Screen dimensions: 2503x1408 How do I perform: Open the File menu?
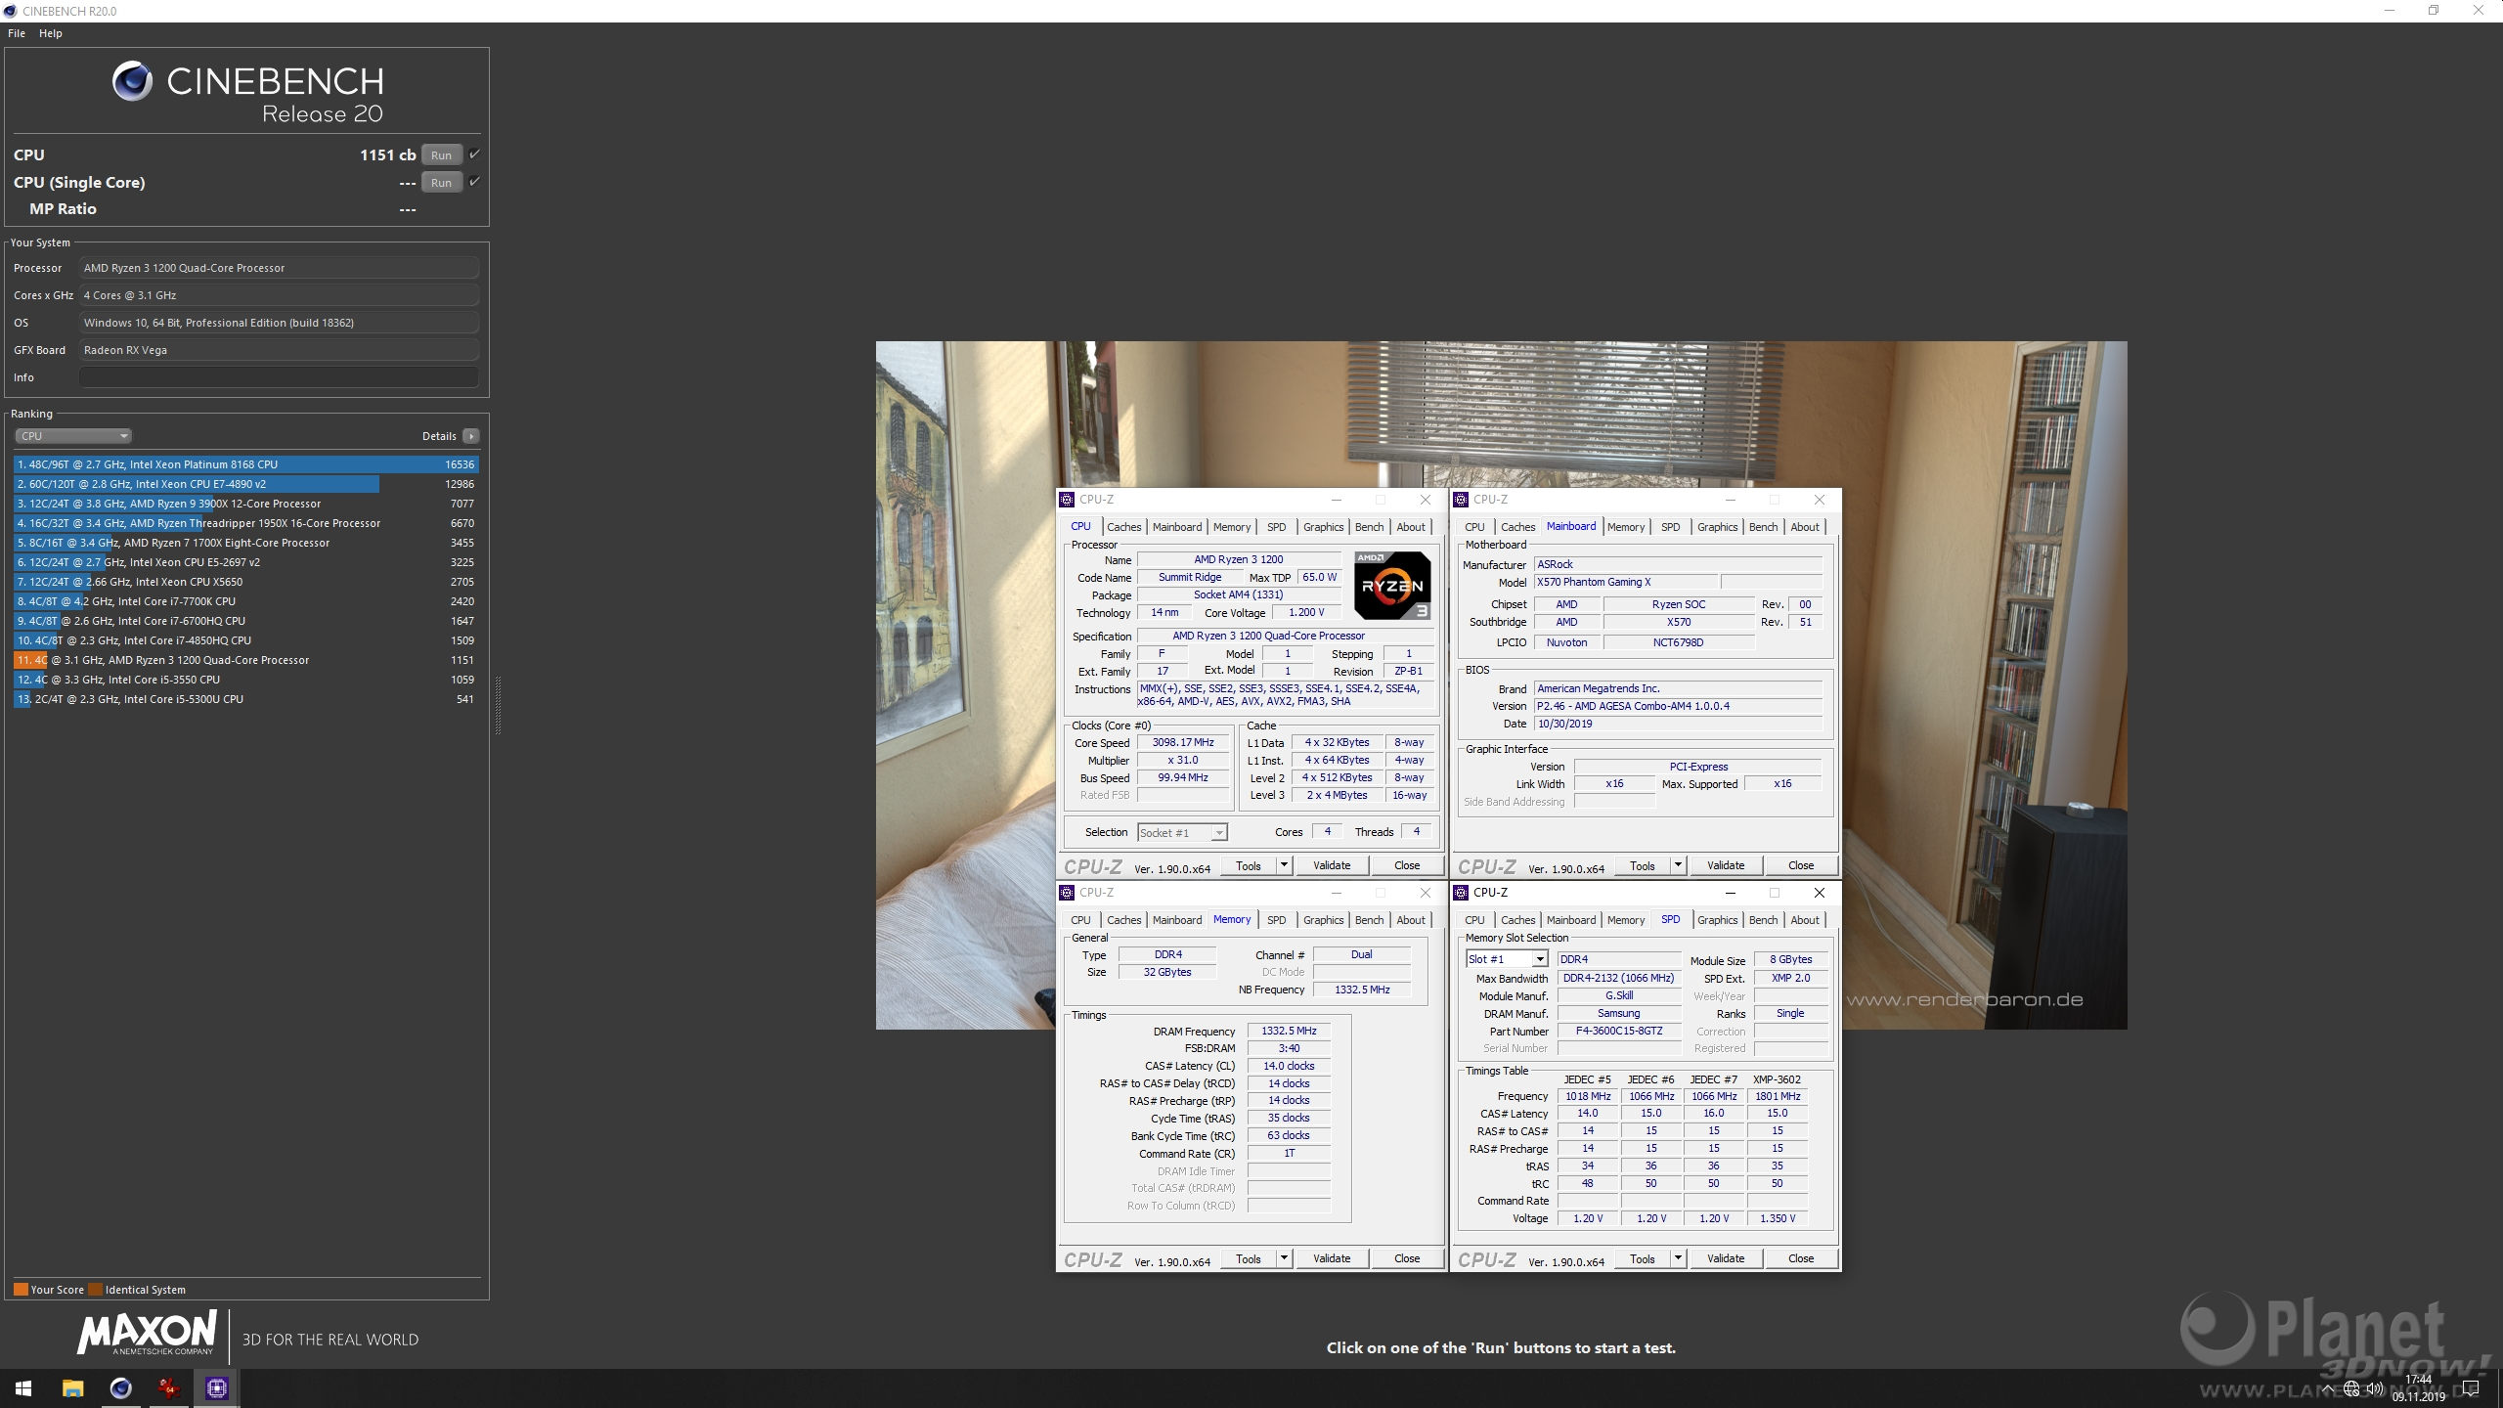17,33
